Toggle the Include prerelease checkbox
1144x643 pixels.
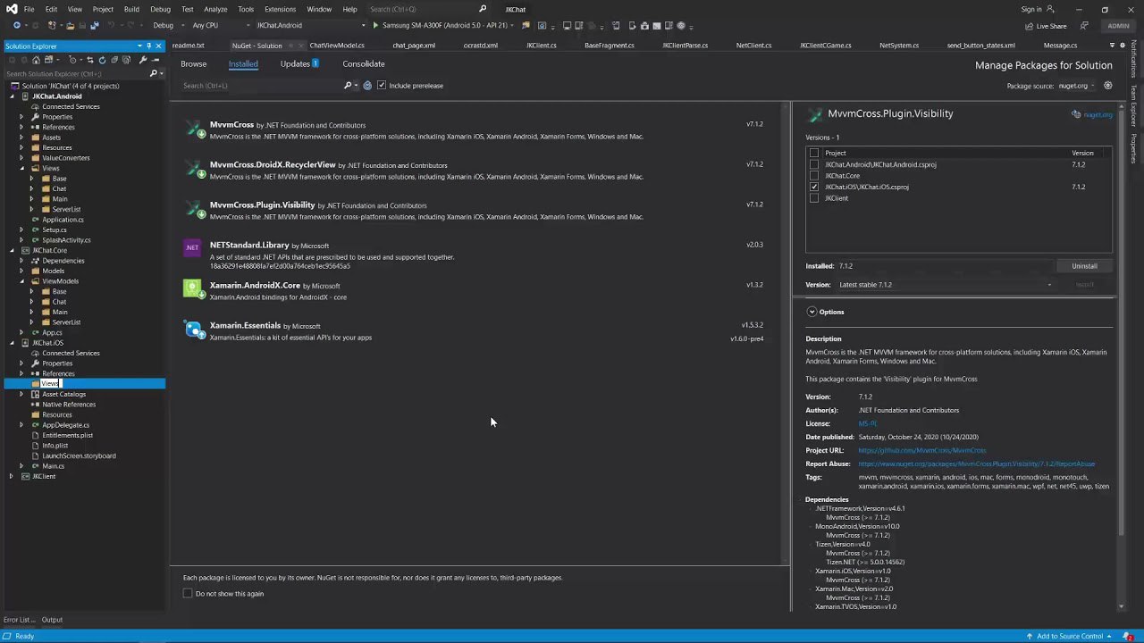coord(382,86)
